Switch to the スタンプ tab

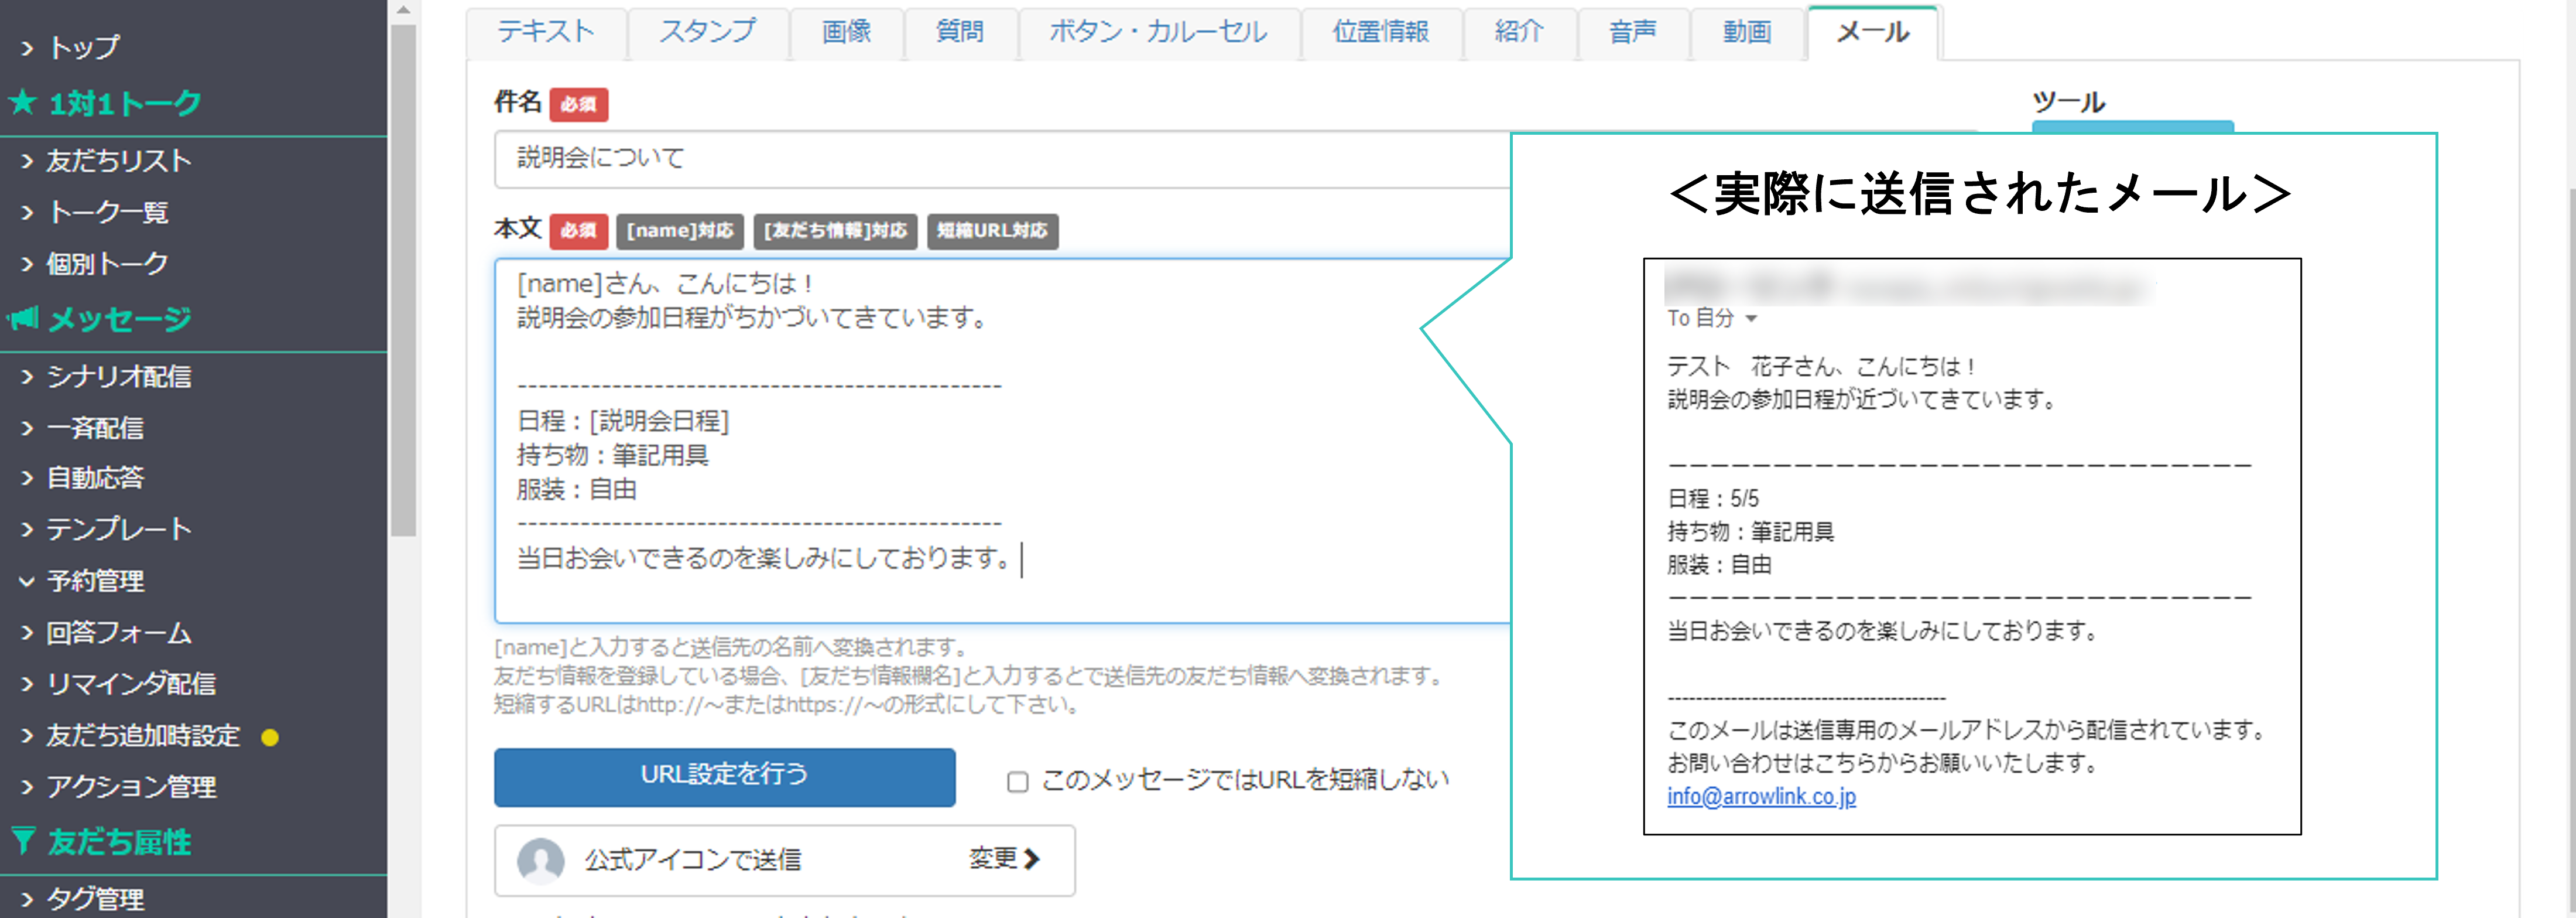[x=707, y=32]
